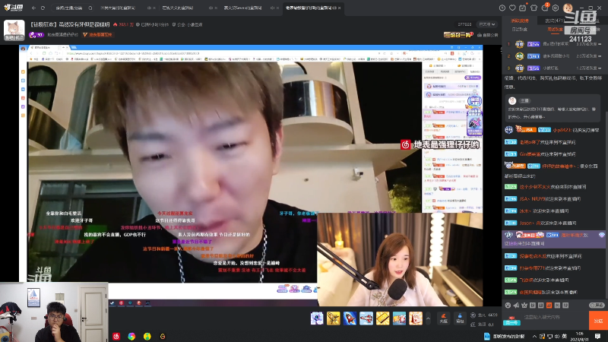Close the third live-room tab
This screenshot has height=342, width=608.
point(277,8)
